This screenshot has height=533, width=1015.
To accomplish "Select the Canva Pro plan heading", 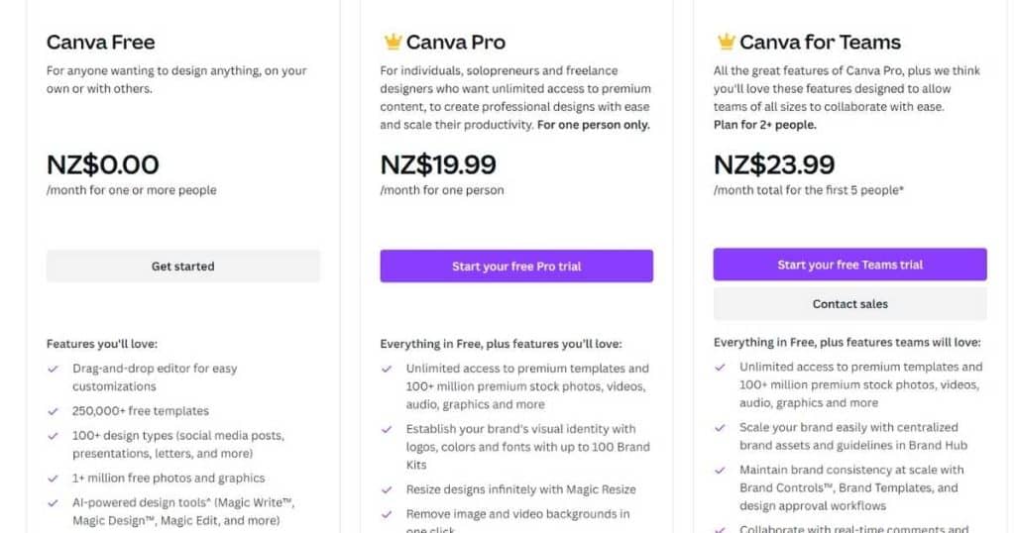I will (x=456, y=42).
